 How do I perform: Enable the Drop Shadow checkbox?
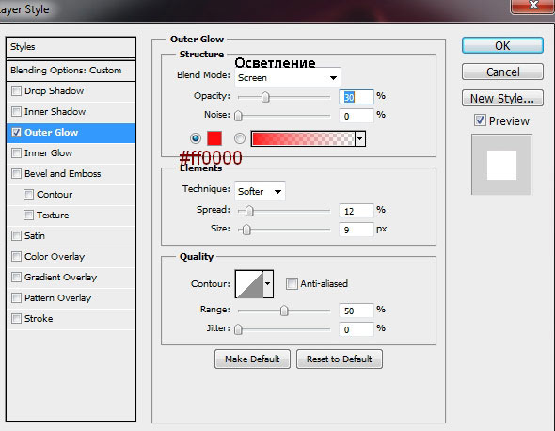pyautogui.click(x=16, y=91)
